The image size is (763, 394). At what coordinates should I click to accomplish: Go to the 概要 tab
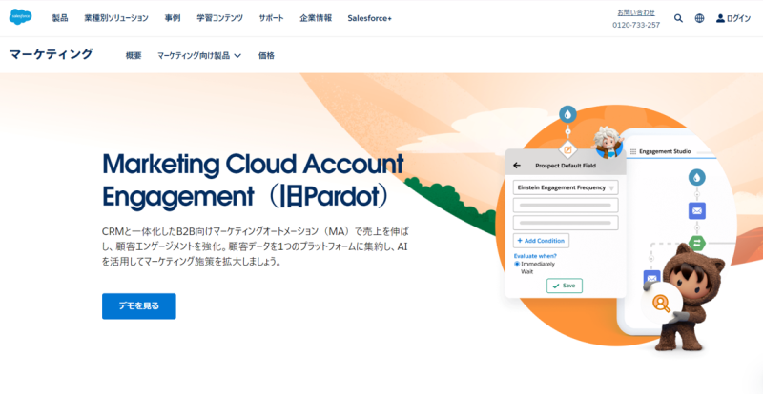134,56
